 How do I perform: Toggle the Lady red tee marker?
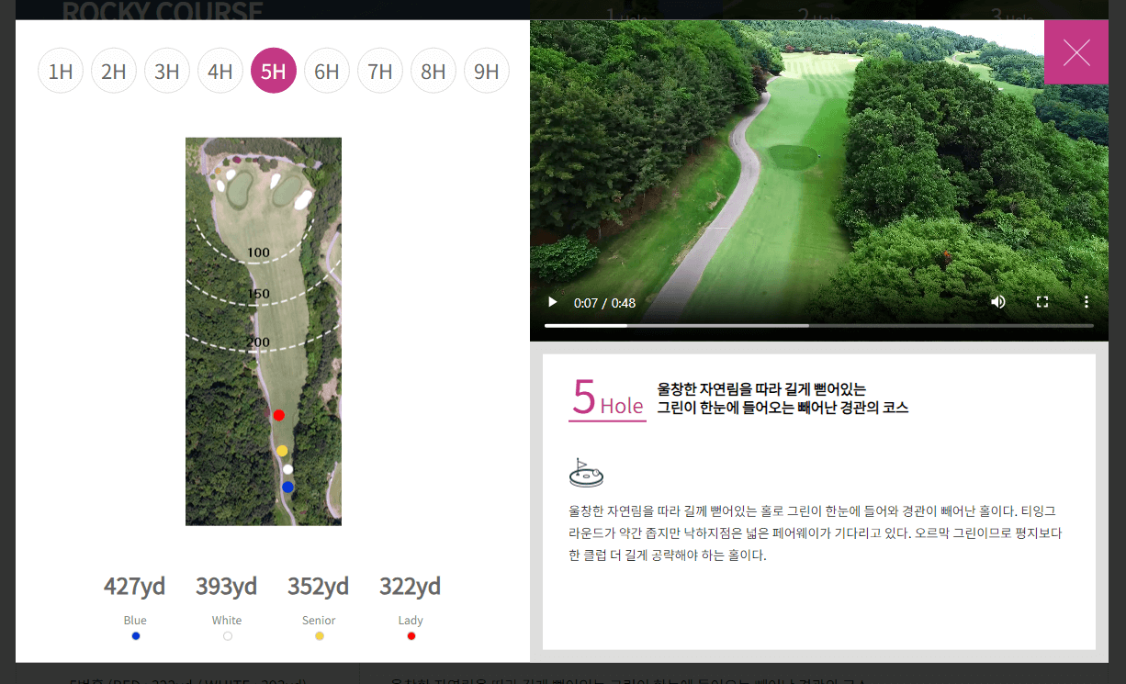(x=411, y=634)
